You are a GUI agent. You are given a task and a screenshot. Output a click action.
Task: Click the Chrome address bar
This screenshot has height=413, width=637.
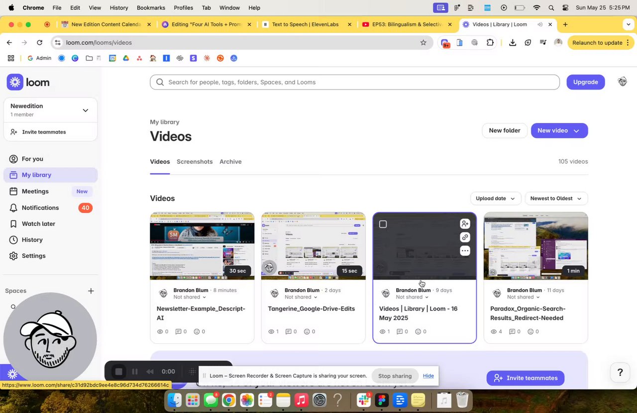pos(241,43)
